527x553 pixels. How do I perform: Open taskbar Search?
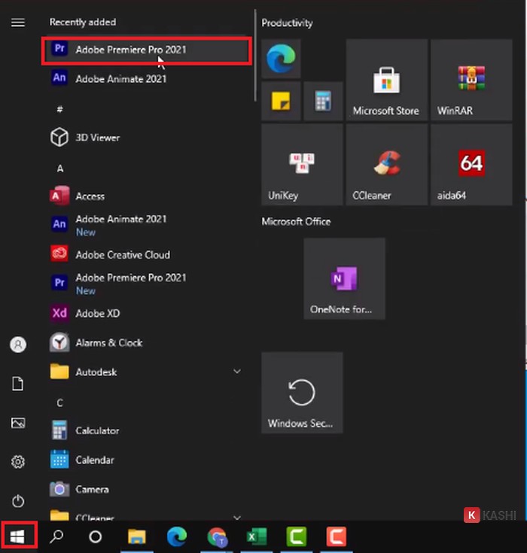[56, 536]
